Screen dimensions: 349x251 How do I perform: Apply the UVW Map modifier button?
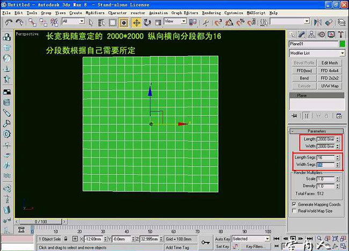click(330, 86)
